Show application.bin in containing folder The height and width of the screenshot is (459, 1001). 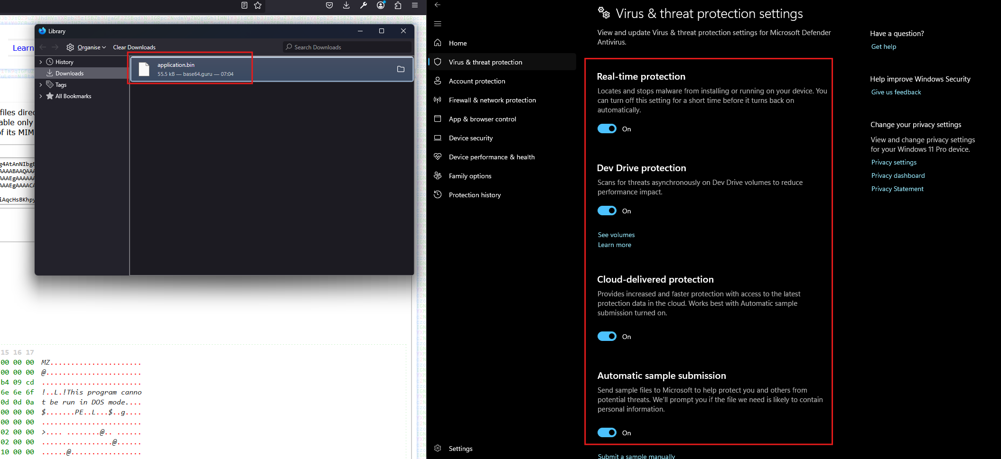(x=401, y=69)
